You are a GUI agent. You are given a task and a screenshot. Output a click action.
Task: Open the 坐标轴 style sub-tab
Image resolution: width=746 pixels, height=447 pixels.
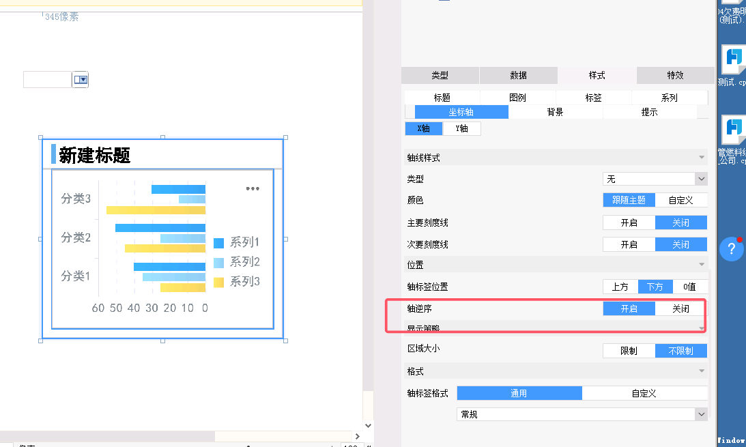[x=461, y=112]
